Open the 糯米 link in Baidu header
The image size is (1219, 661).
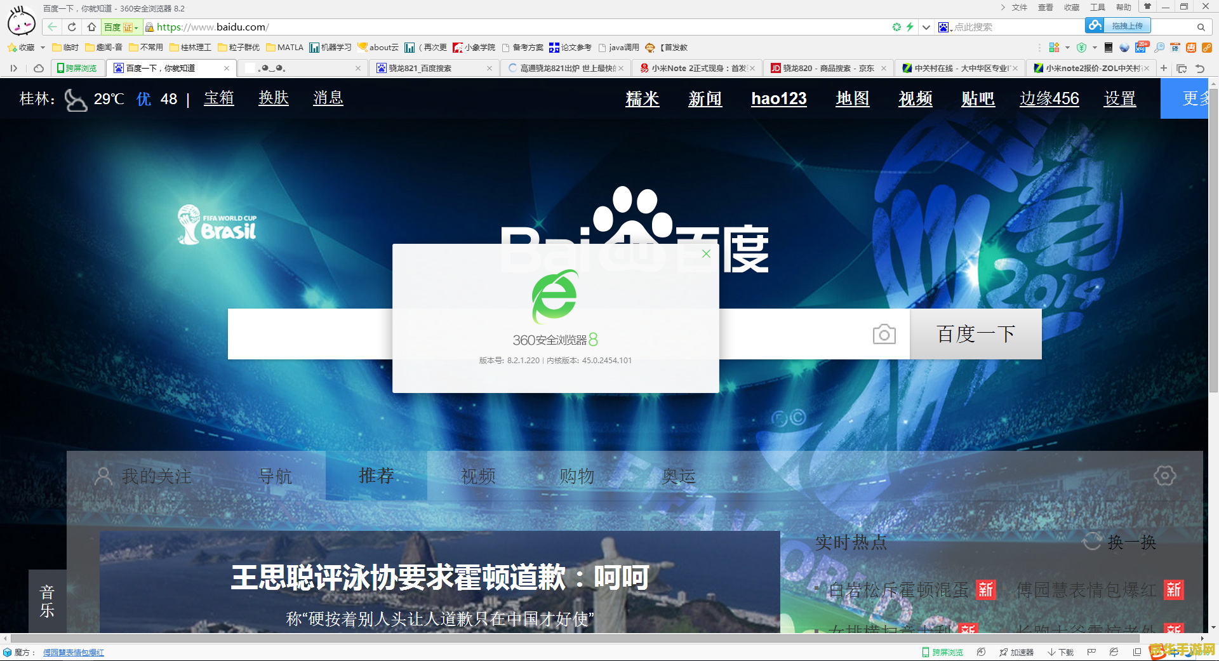point(642,98)
